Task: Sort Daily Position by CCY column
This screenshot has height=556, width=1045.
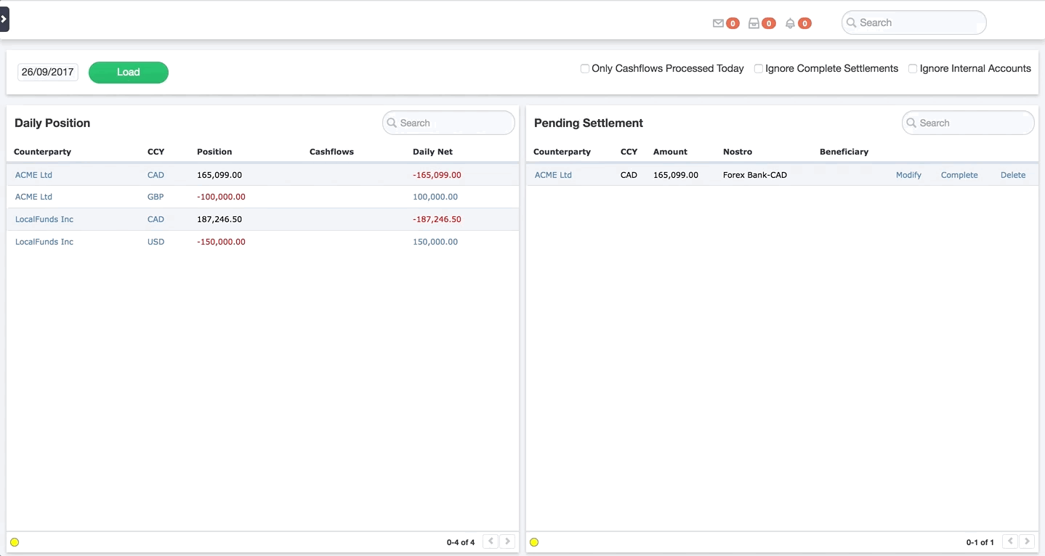Action: pos(156,152)
